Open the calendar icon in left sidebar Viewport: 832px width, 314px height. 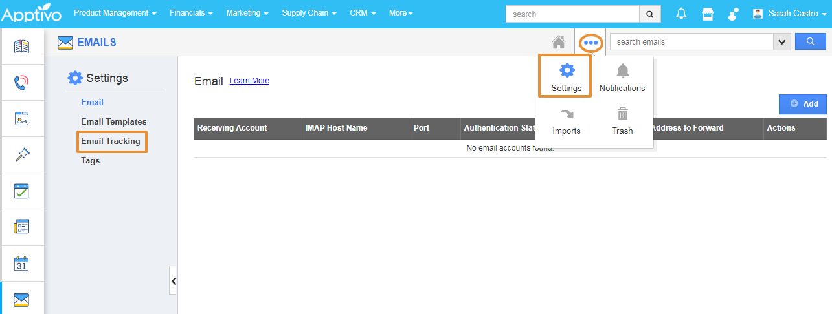click(22, 264)
